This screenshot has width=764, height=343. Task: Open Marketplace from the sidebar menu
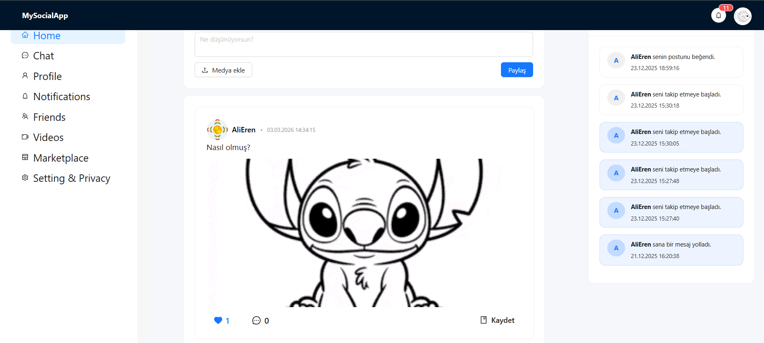click(x=68, y=158)
